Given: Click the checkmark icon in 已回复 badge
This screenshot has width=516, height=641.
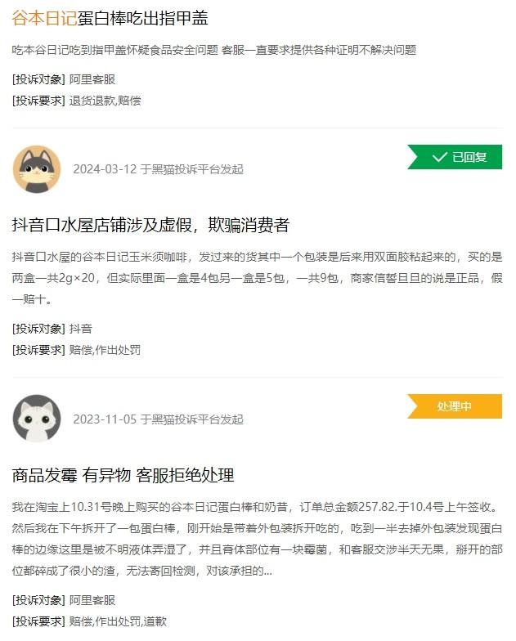Looking at the screenshot, I should tap(440, 157).
